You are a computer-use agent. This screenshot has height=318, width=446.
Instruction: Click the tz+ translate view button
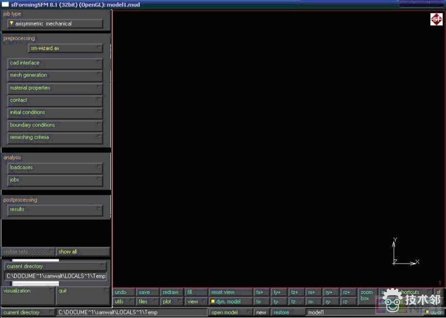tap(296, 292)
